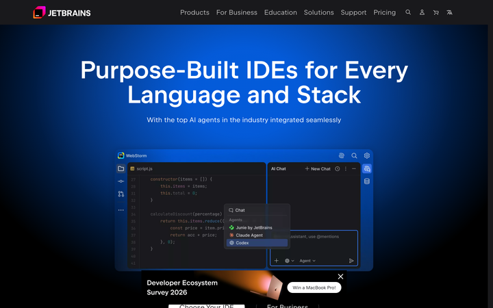Click the plus attach icon in chat input
Screen dimensions: 493x308
pos(277,261)
